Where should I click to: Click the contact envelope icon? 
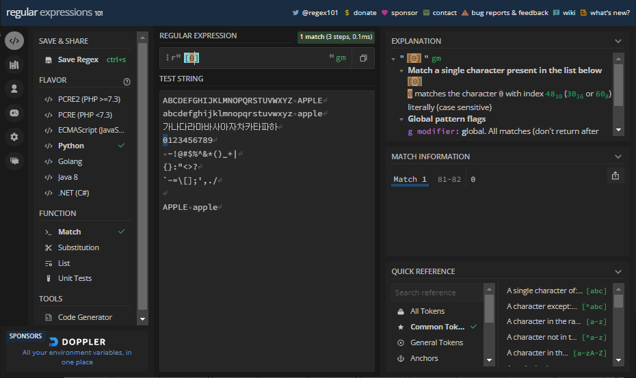(426, 12)
